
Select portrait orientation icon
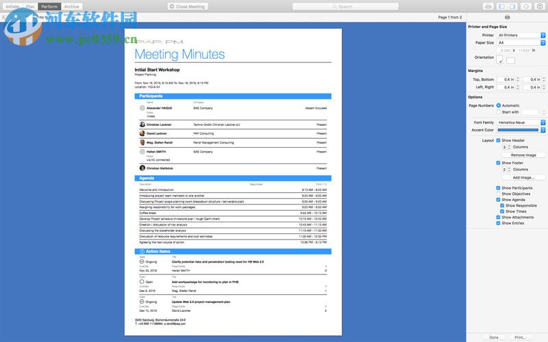point(500,60)
